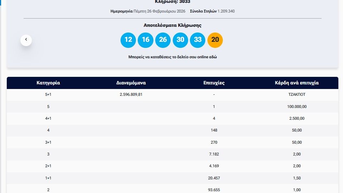Click the ΤΖΑΚΠΟΤ cell
343x193 pixels.
[x=297, y=95]
